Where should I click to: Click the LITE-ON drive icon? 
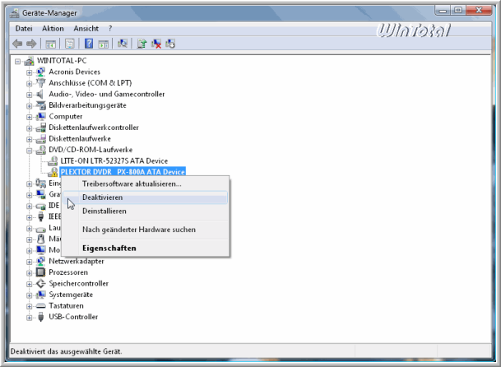click(53, 160)
